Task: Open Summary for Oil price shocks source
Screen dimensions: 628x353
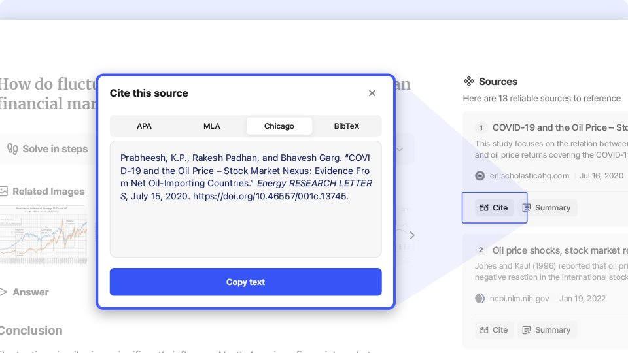Action: point(547,330)
